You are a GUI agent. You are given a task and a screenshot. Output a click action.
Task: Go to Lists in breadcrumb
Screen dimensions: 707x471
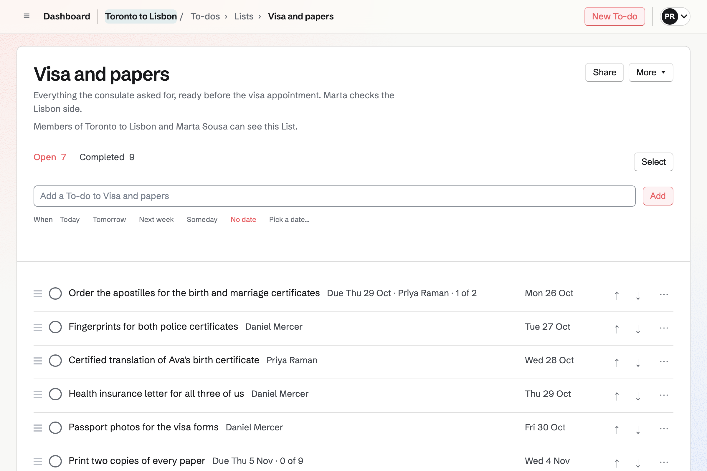point(244,16)
